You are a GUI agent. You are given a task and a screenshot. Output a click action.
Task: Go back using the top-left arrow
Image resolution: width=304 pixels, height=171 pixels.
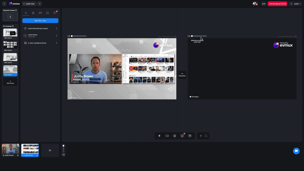tap(4, 4)
